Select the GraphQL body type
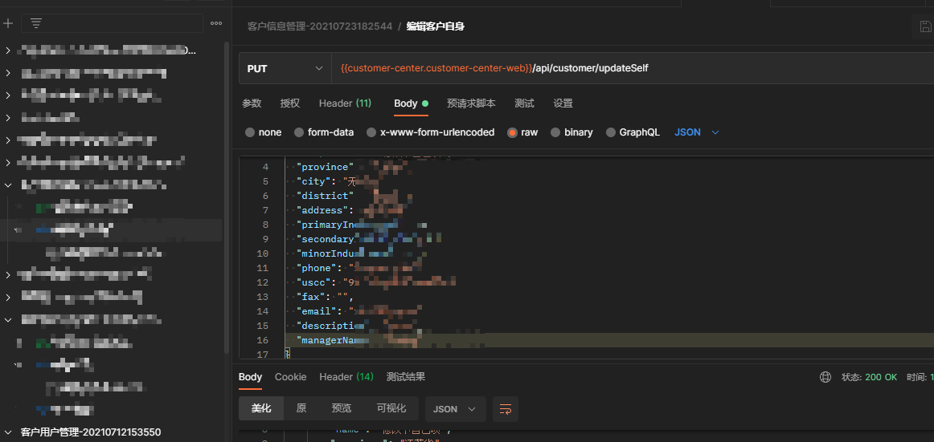 coord(633,132)
